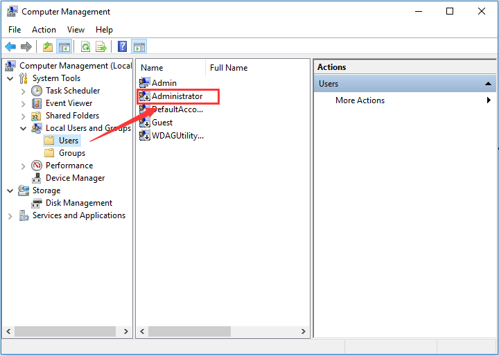Click More Actions in Actions pane
The height and width of the screenshot is (356, 499).
(360, 100)
